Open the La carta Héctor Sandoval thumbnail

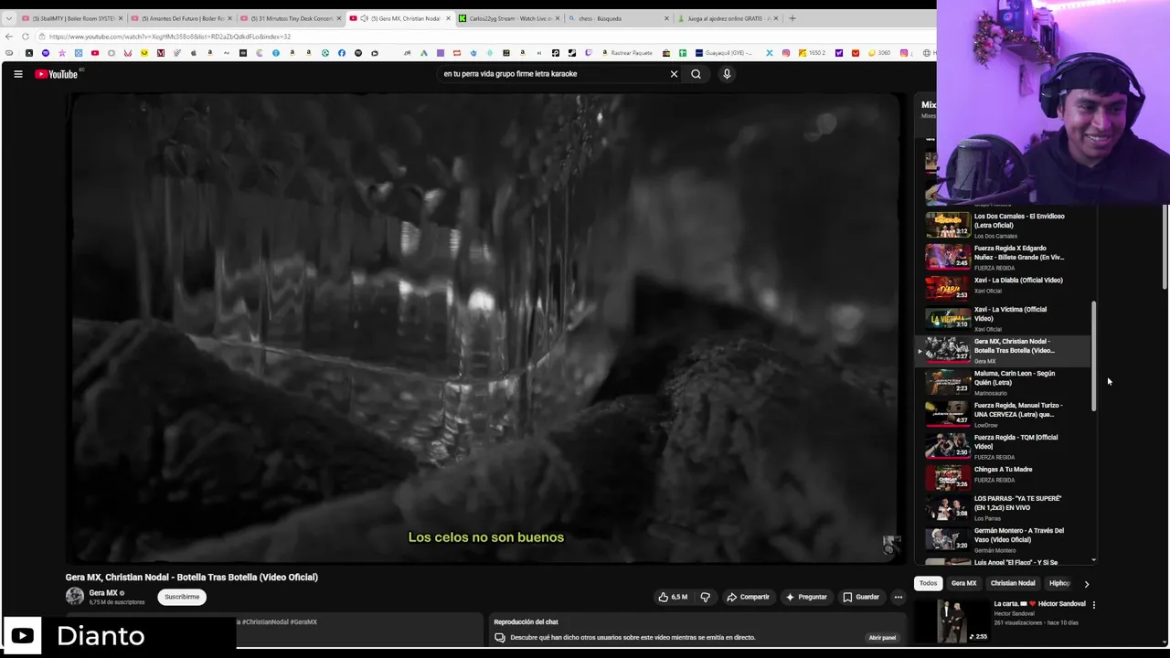953,621
